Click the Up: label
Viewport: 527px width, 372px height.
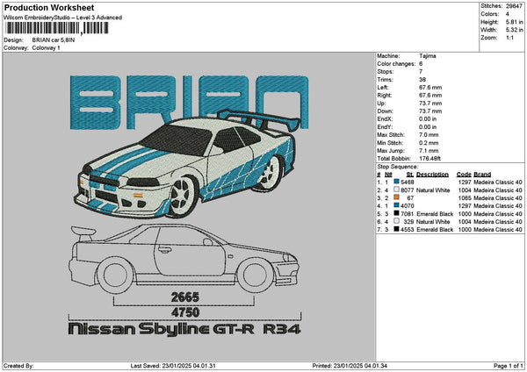381,104
